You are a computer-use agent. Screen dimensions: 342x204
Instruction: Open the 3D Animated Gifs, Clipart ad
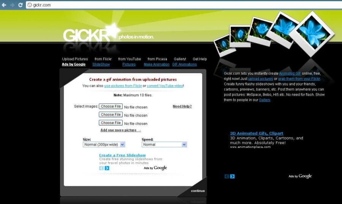(257, 133)
